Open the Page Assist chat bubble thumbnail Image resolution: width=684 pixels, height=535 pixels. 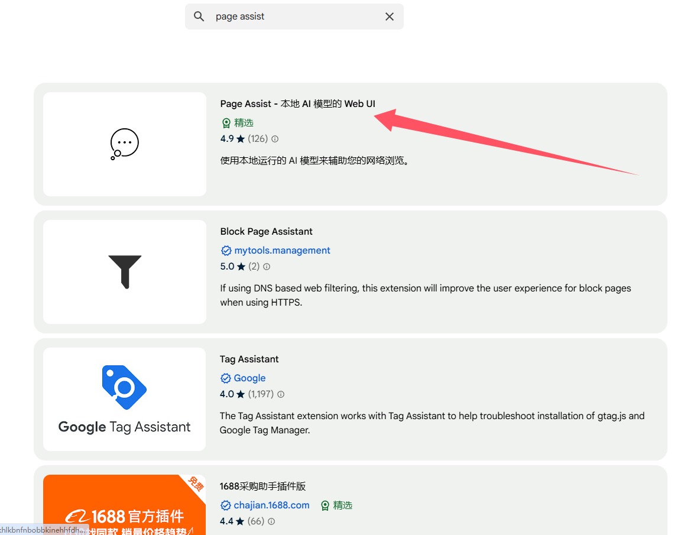pyautogui.click(x=125, y=144)
